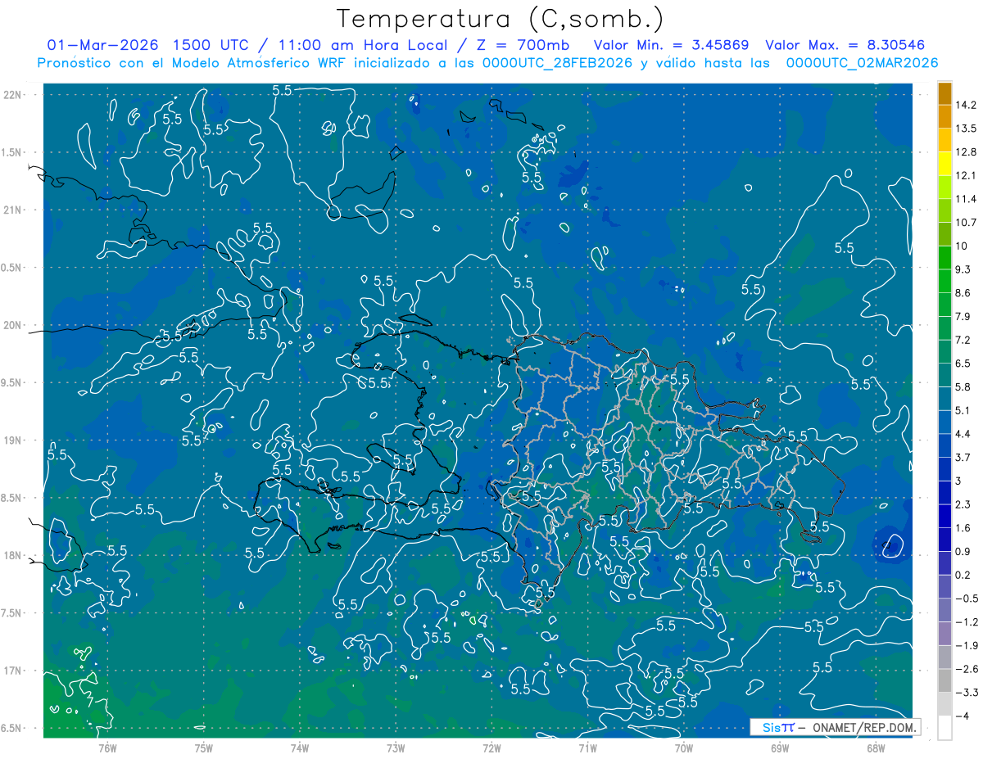This screenshot has height=759, width=983.
Task: Click the '73W' longitude axis label
Action: tap(396, 748)
